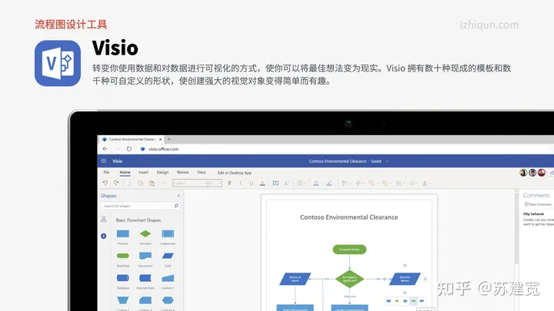Image resolution: width=554 pixels, height=311 pixels.
Task: Cut the selection with the scissors icon
Action: (x=129, y=183)
